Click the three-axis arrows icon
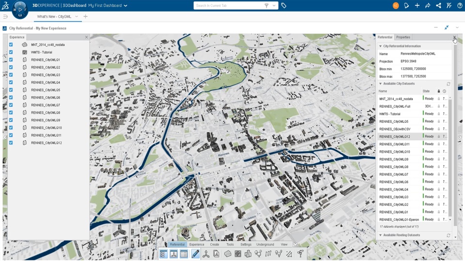 click(x=206, y=254)
